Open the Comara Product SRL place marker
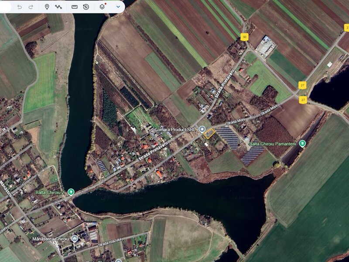Screen dimensions: 349x262 tap(202, 129)
